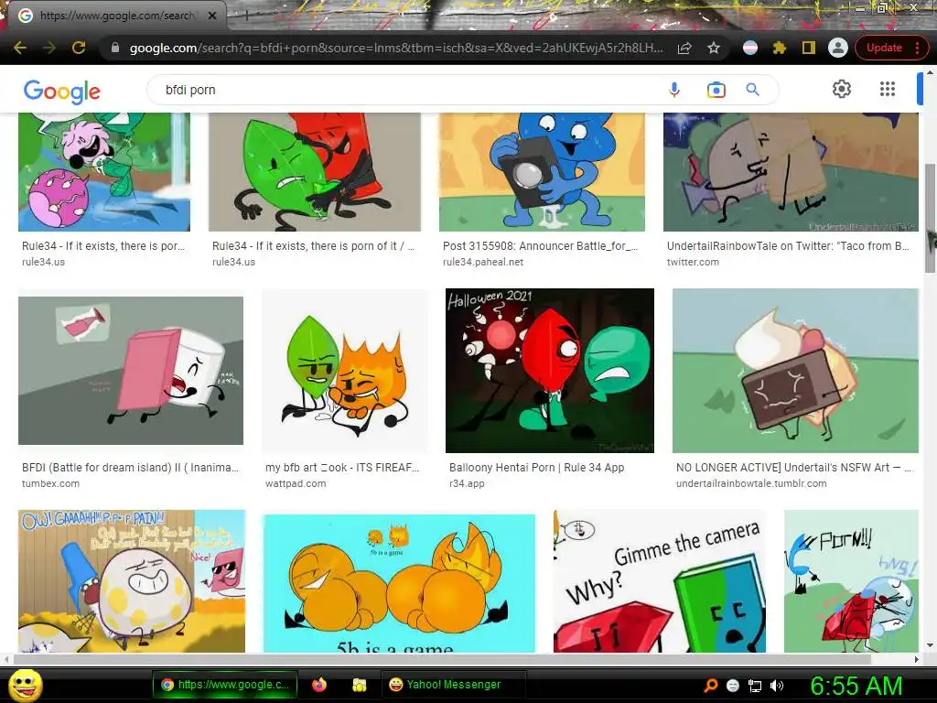This screenshot has height=703, width=937.
Task: Click the 'my bfb art book' result caption
Action: pyautogui.click(x=342, y=468)
